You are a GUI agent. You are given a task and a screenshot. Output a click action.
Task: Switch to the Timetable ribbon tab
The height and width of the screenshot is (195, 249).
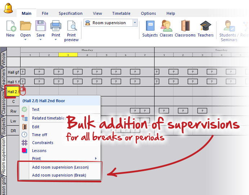tap(121, 13)
